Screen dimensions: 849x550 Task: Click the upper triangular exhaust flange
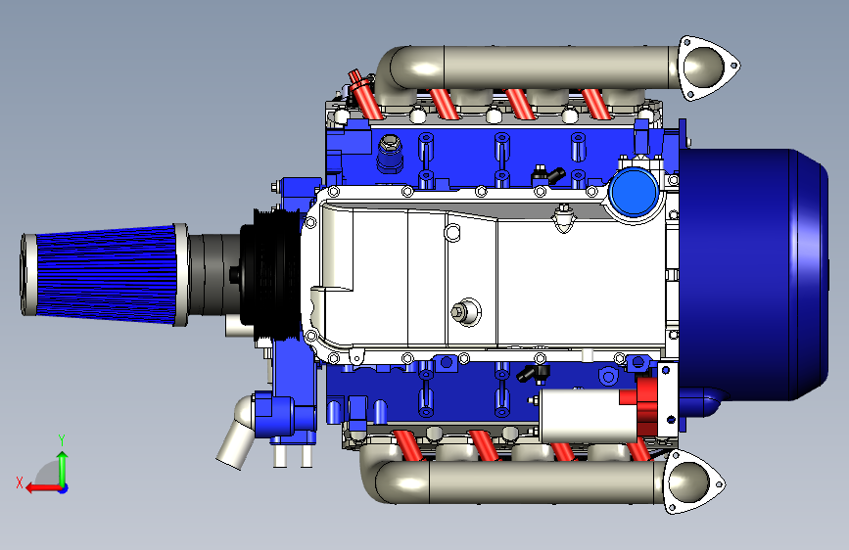pos(707,68)
